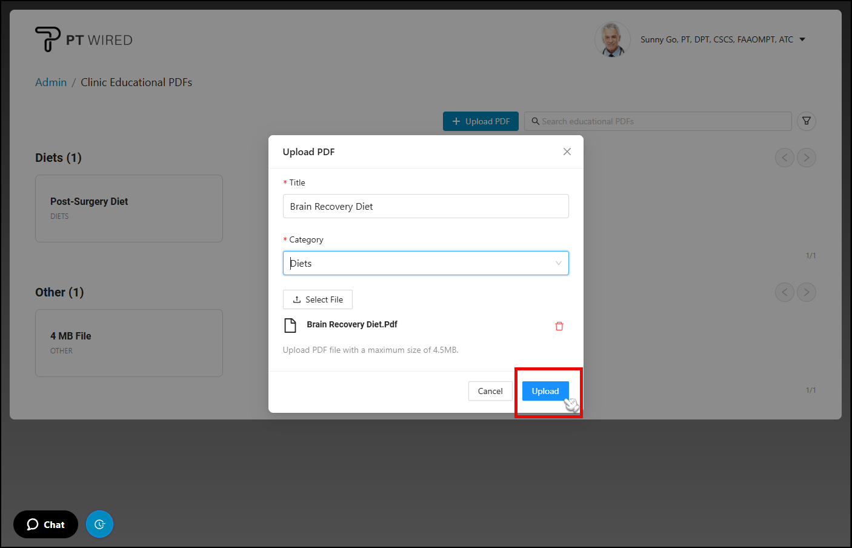852x548 pixels.
Task: Click the Admin breadcrumb link
Action: (51, 82)
